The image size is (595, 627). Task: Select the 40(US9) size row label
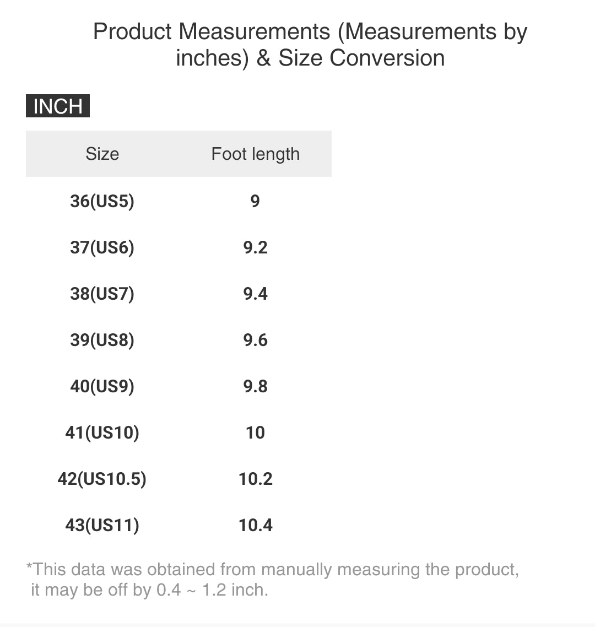coord(102,386)
